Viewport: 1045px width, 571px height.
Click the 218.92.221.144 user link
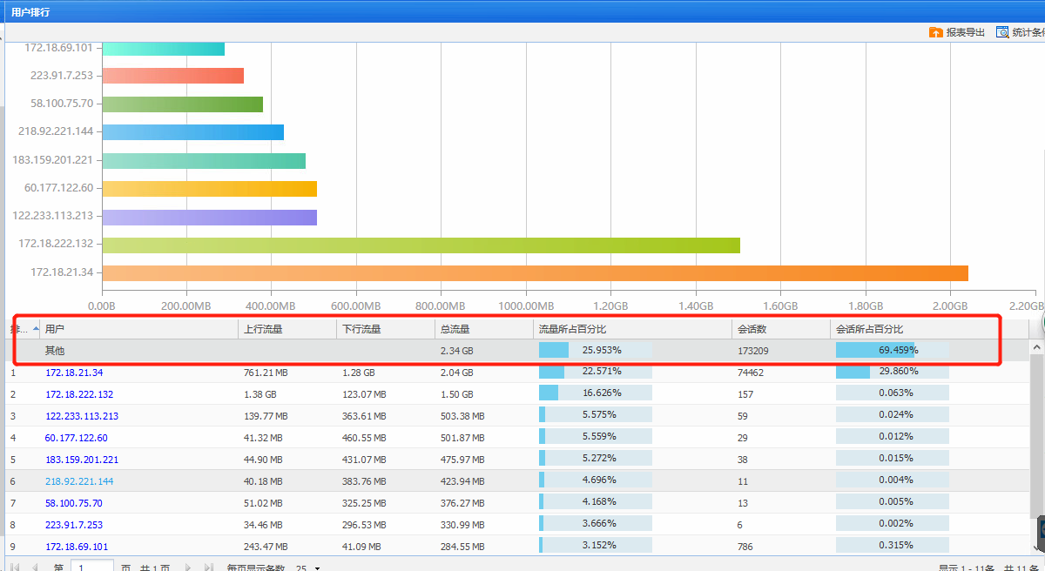(79, 480)
